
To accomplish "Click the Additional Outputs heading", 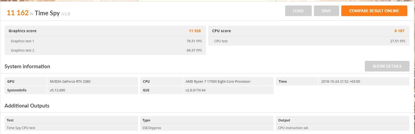I will tap(27, 106).
